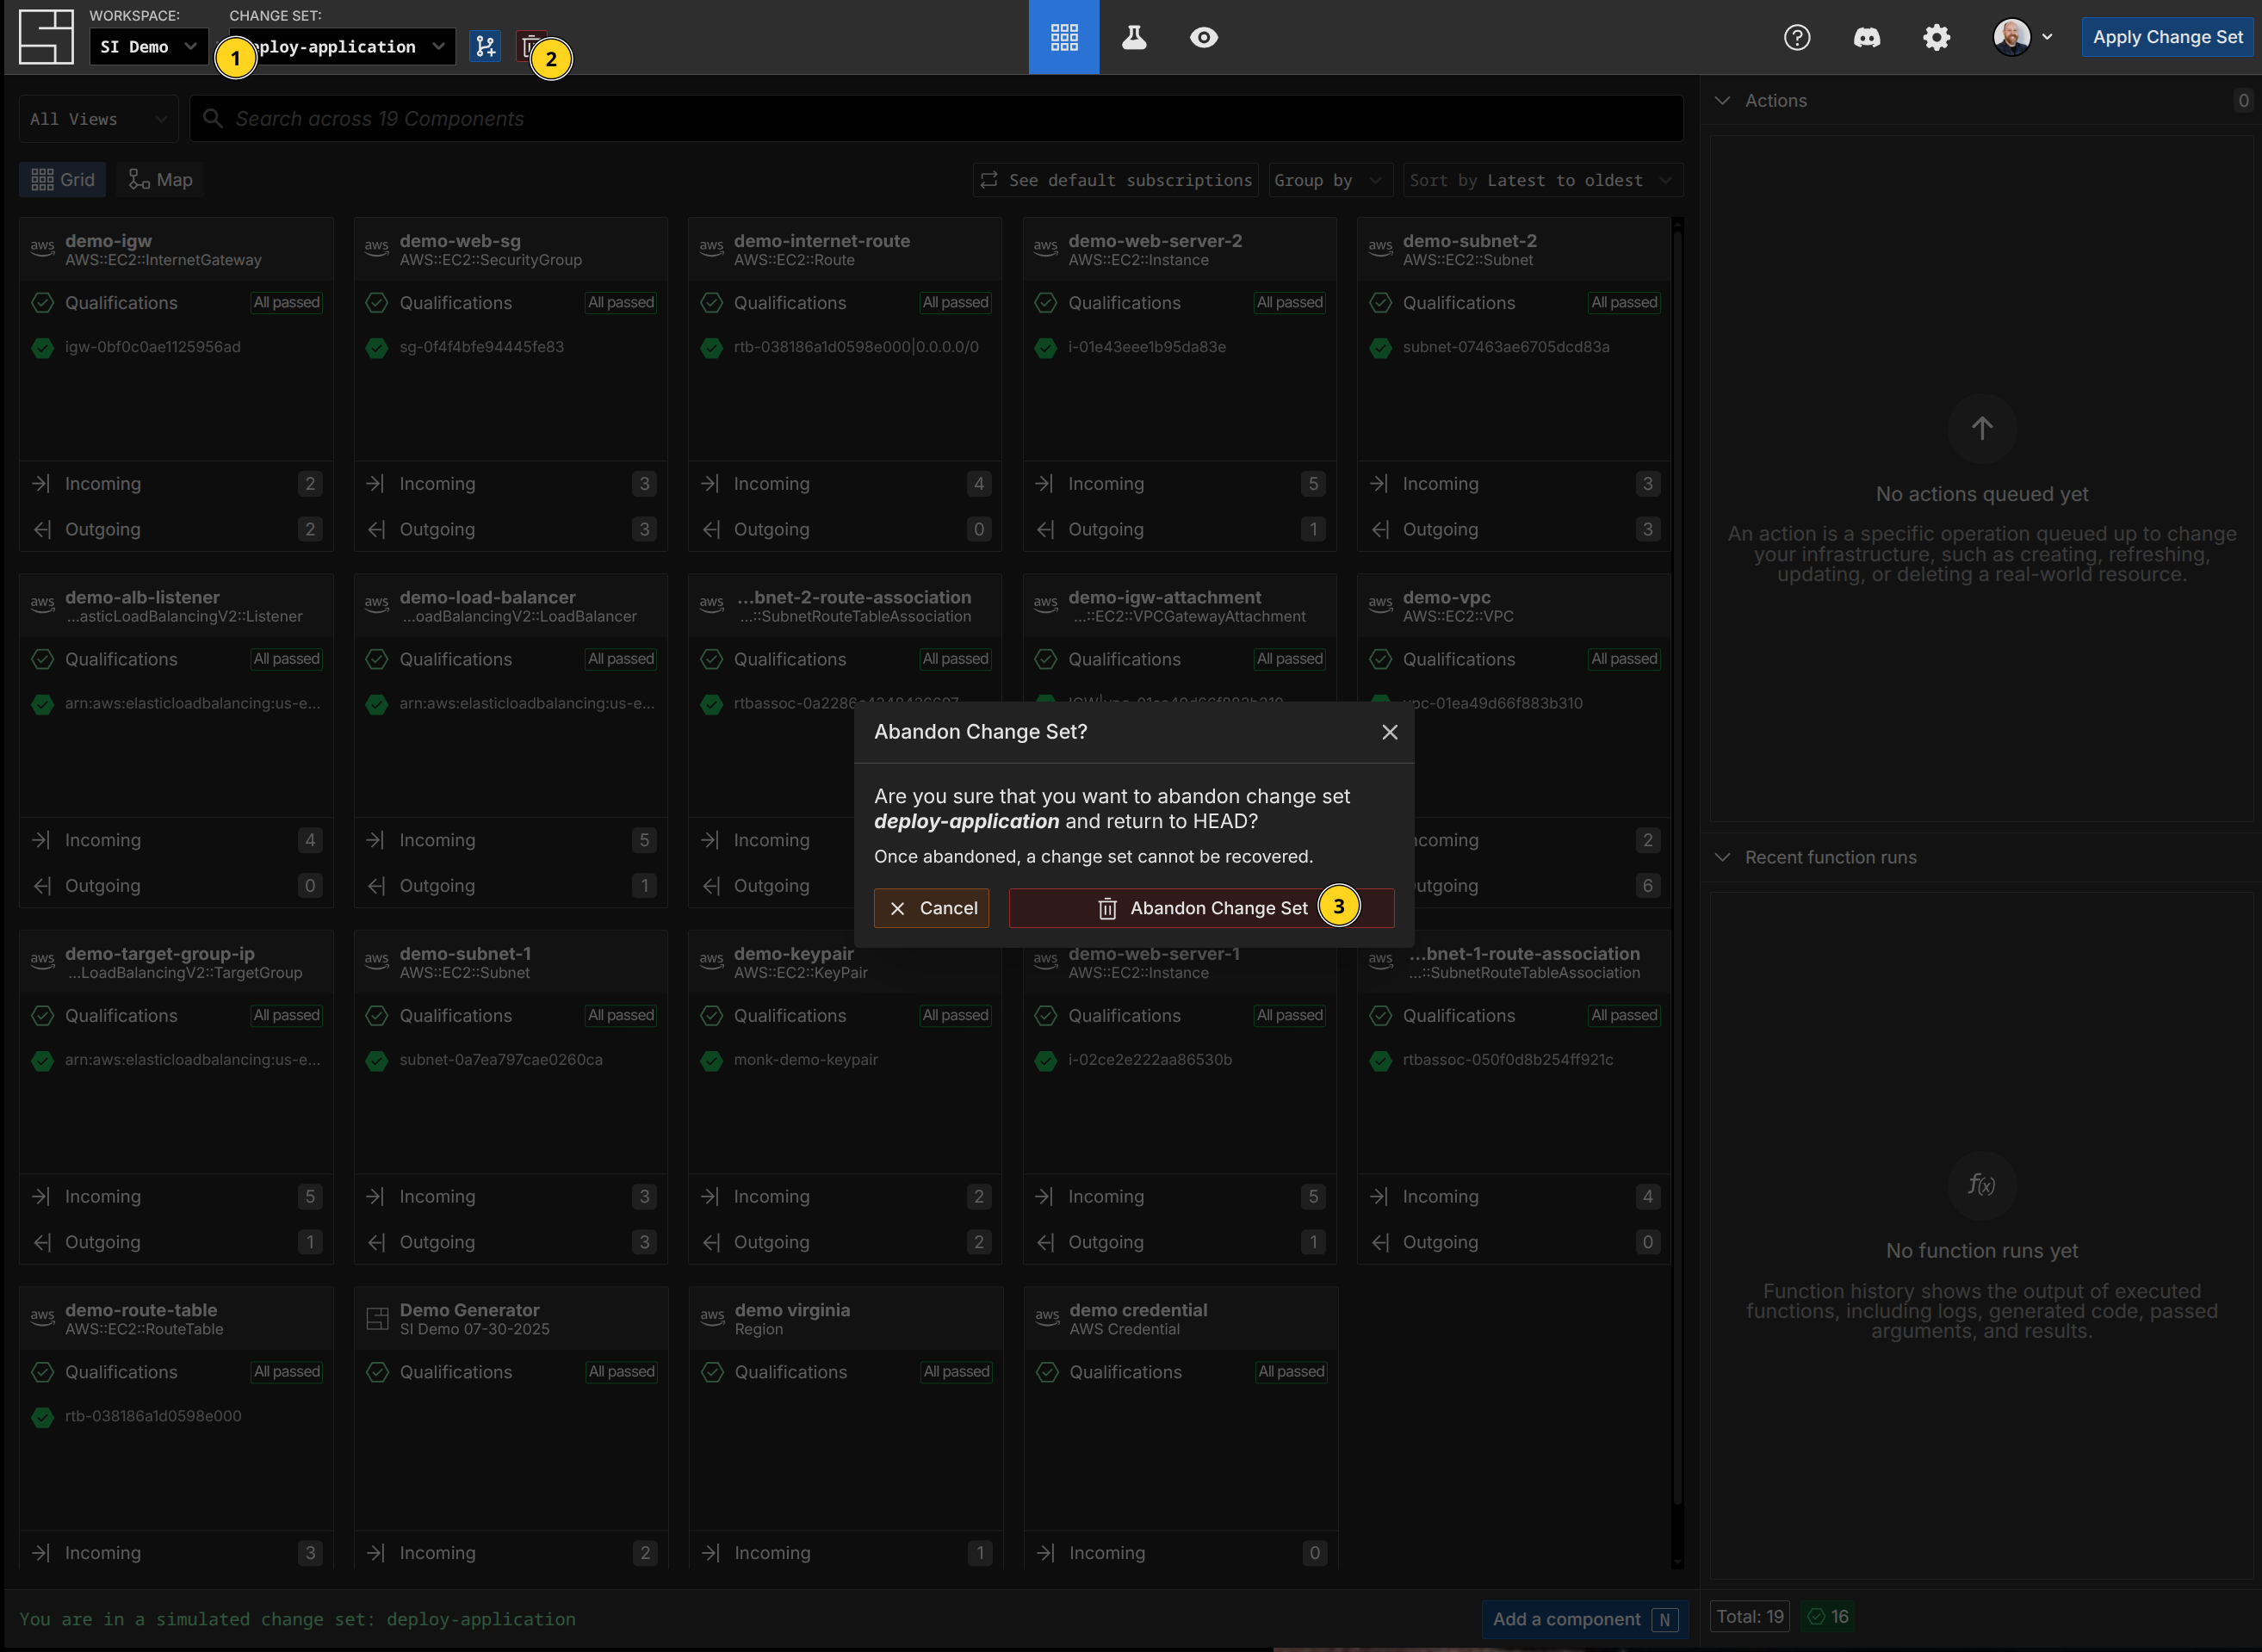The width and height of the screenshot is (2262, 1652).
Task: Open the SI Demo workspace dropdown
Action: (148, 46)
